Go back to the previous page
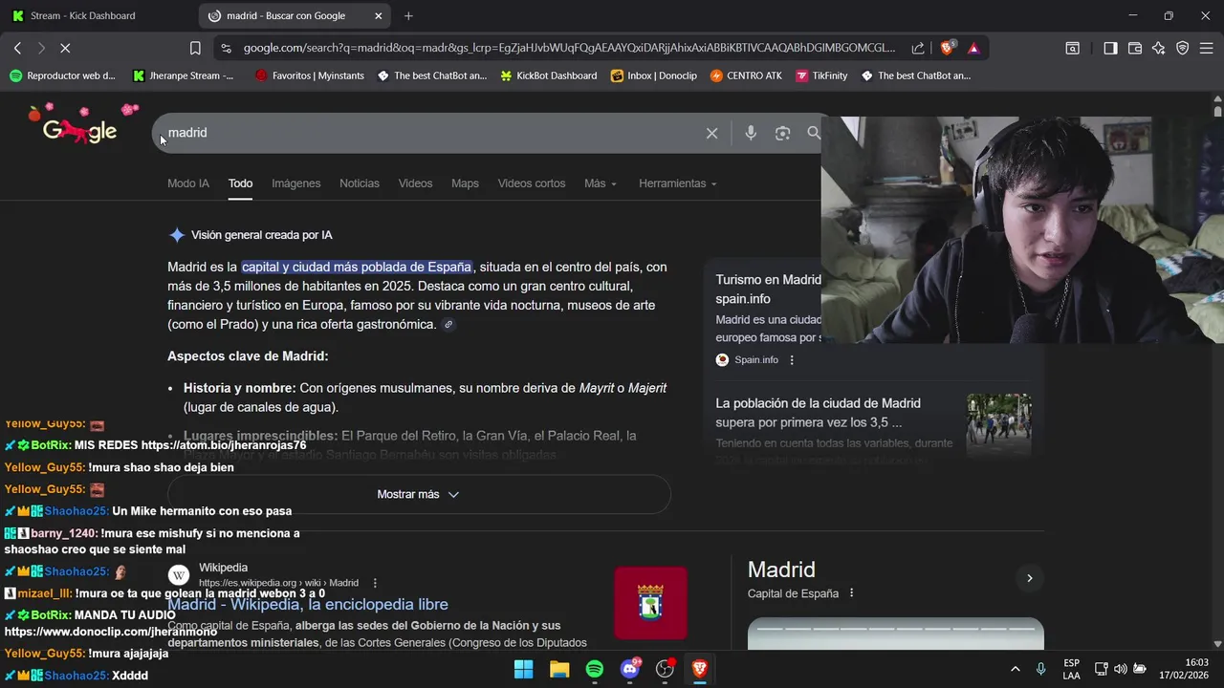The width and height of the screenshot is (1224, 688). (x=17, y=48)
